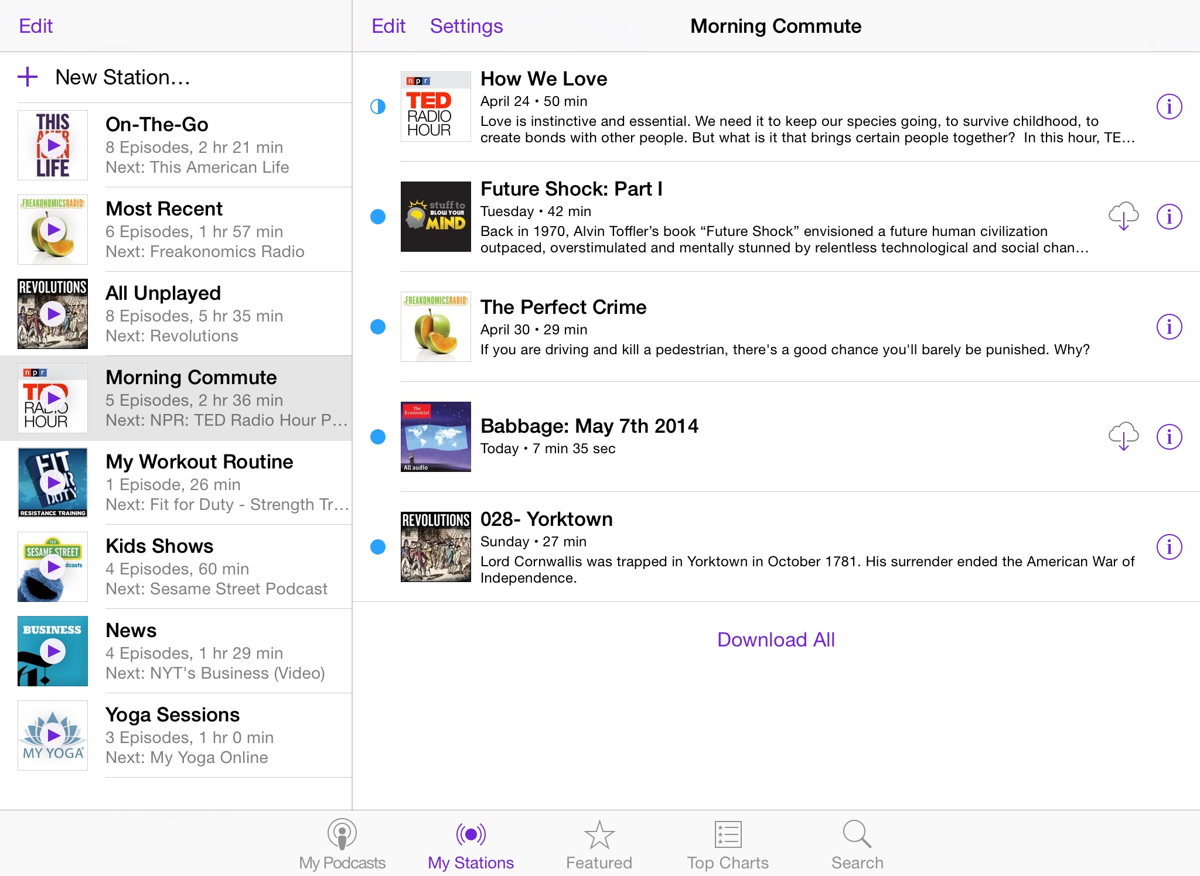This screenshot has width=1200, height=876.
Task: Download Future Shock: Part I via cloud icon
Action: 1123,217
